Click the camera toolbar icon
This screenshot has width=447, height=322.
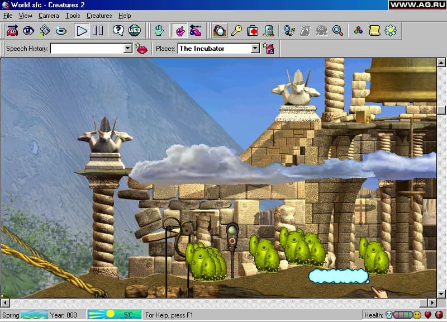coord(45,31)
